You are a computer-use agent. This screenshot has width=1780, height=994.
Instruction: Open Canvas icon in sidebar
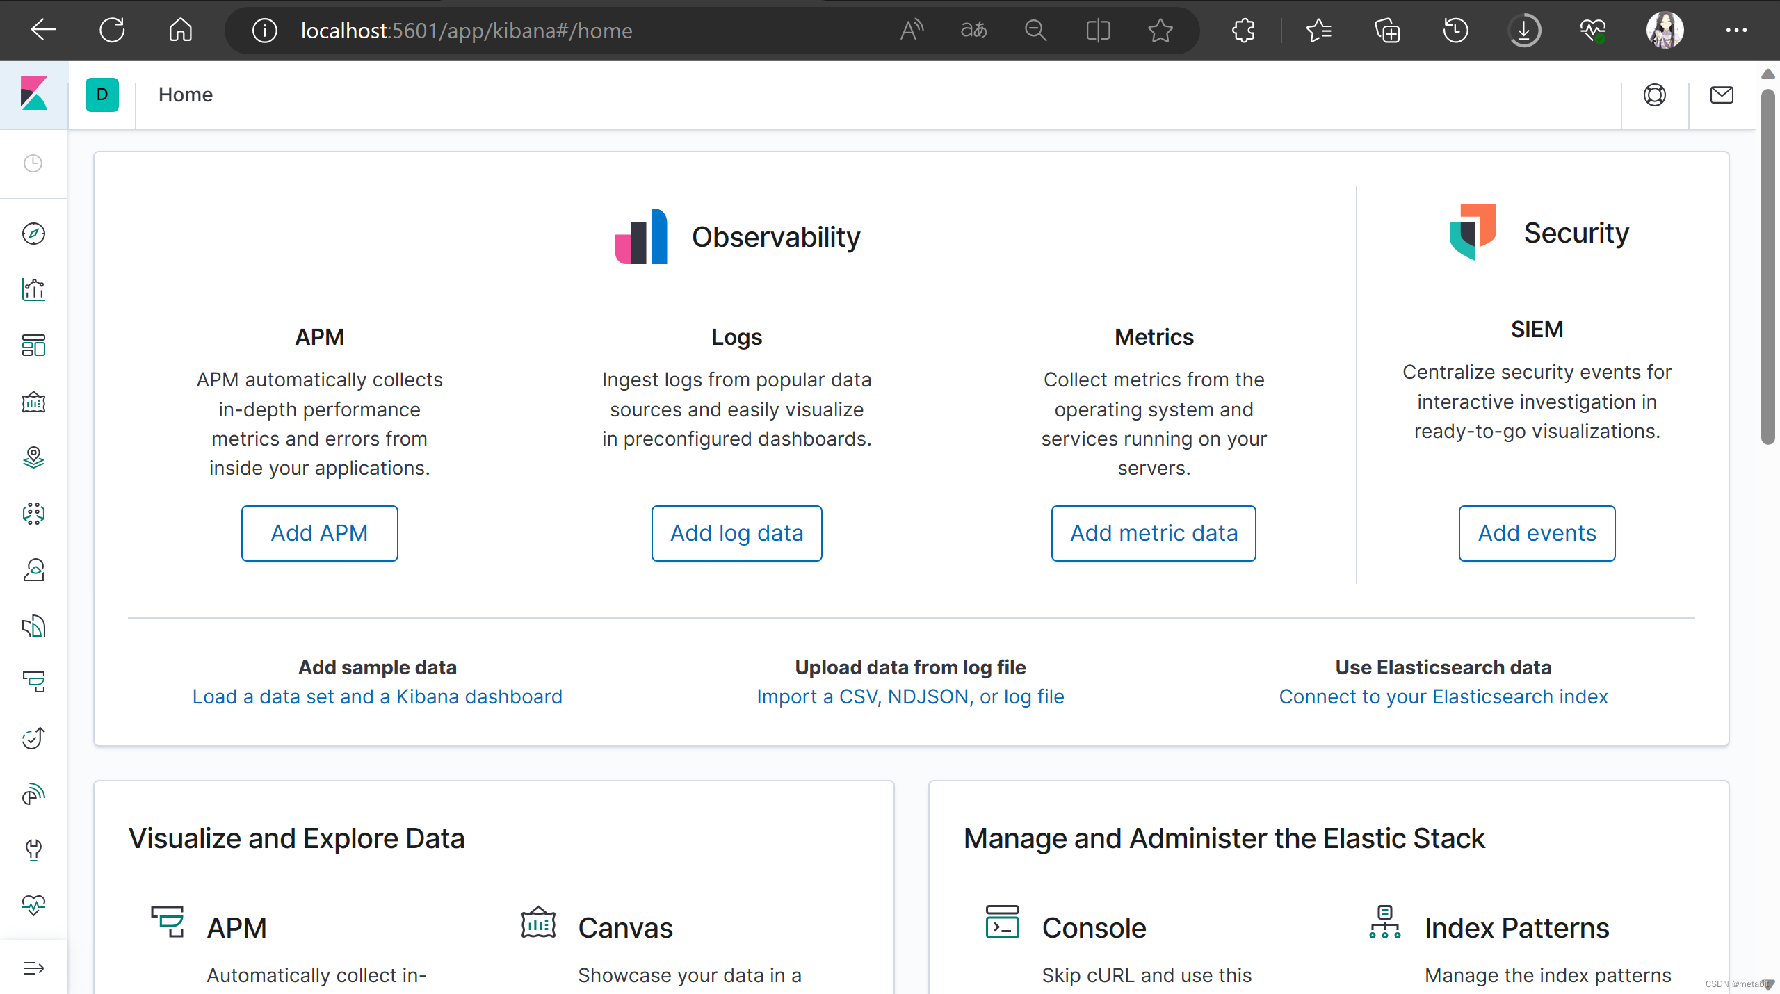(x=33, y=402)
